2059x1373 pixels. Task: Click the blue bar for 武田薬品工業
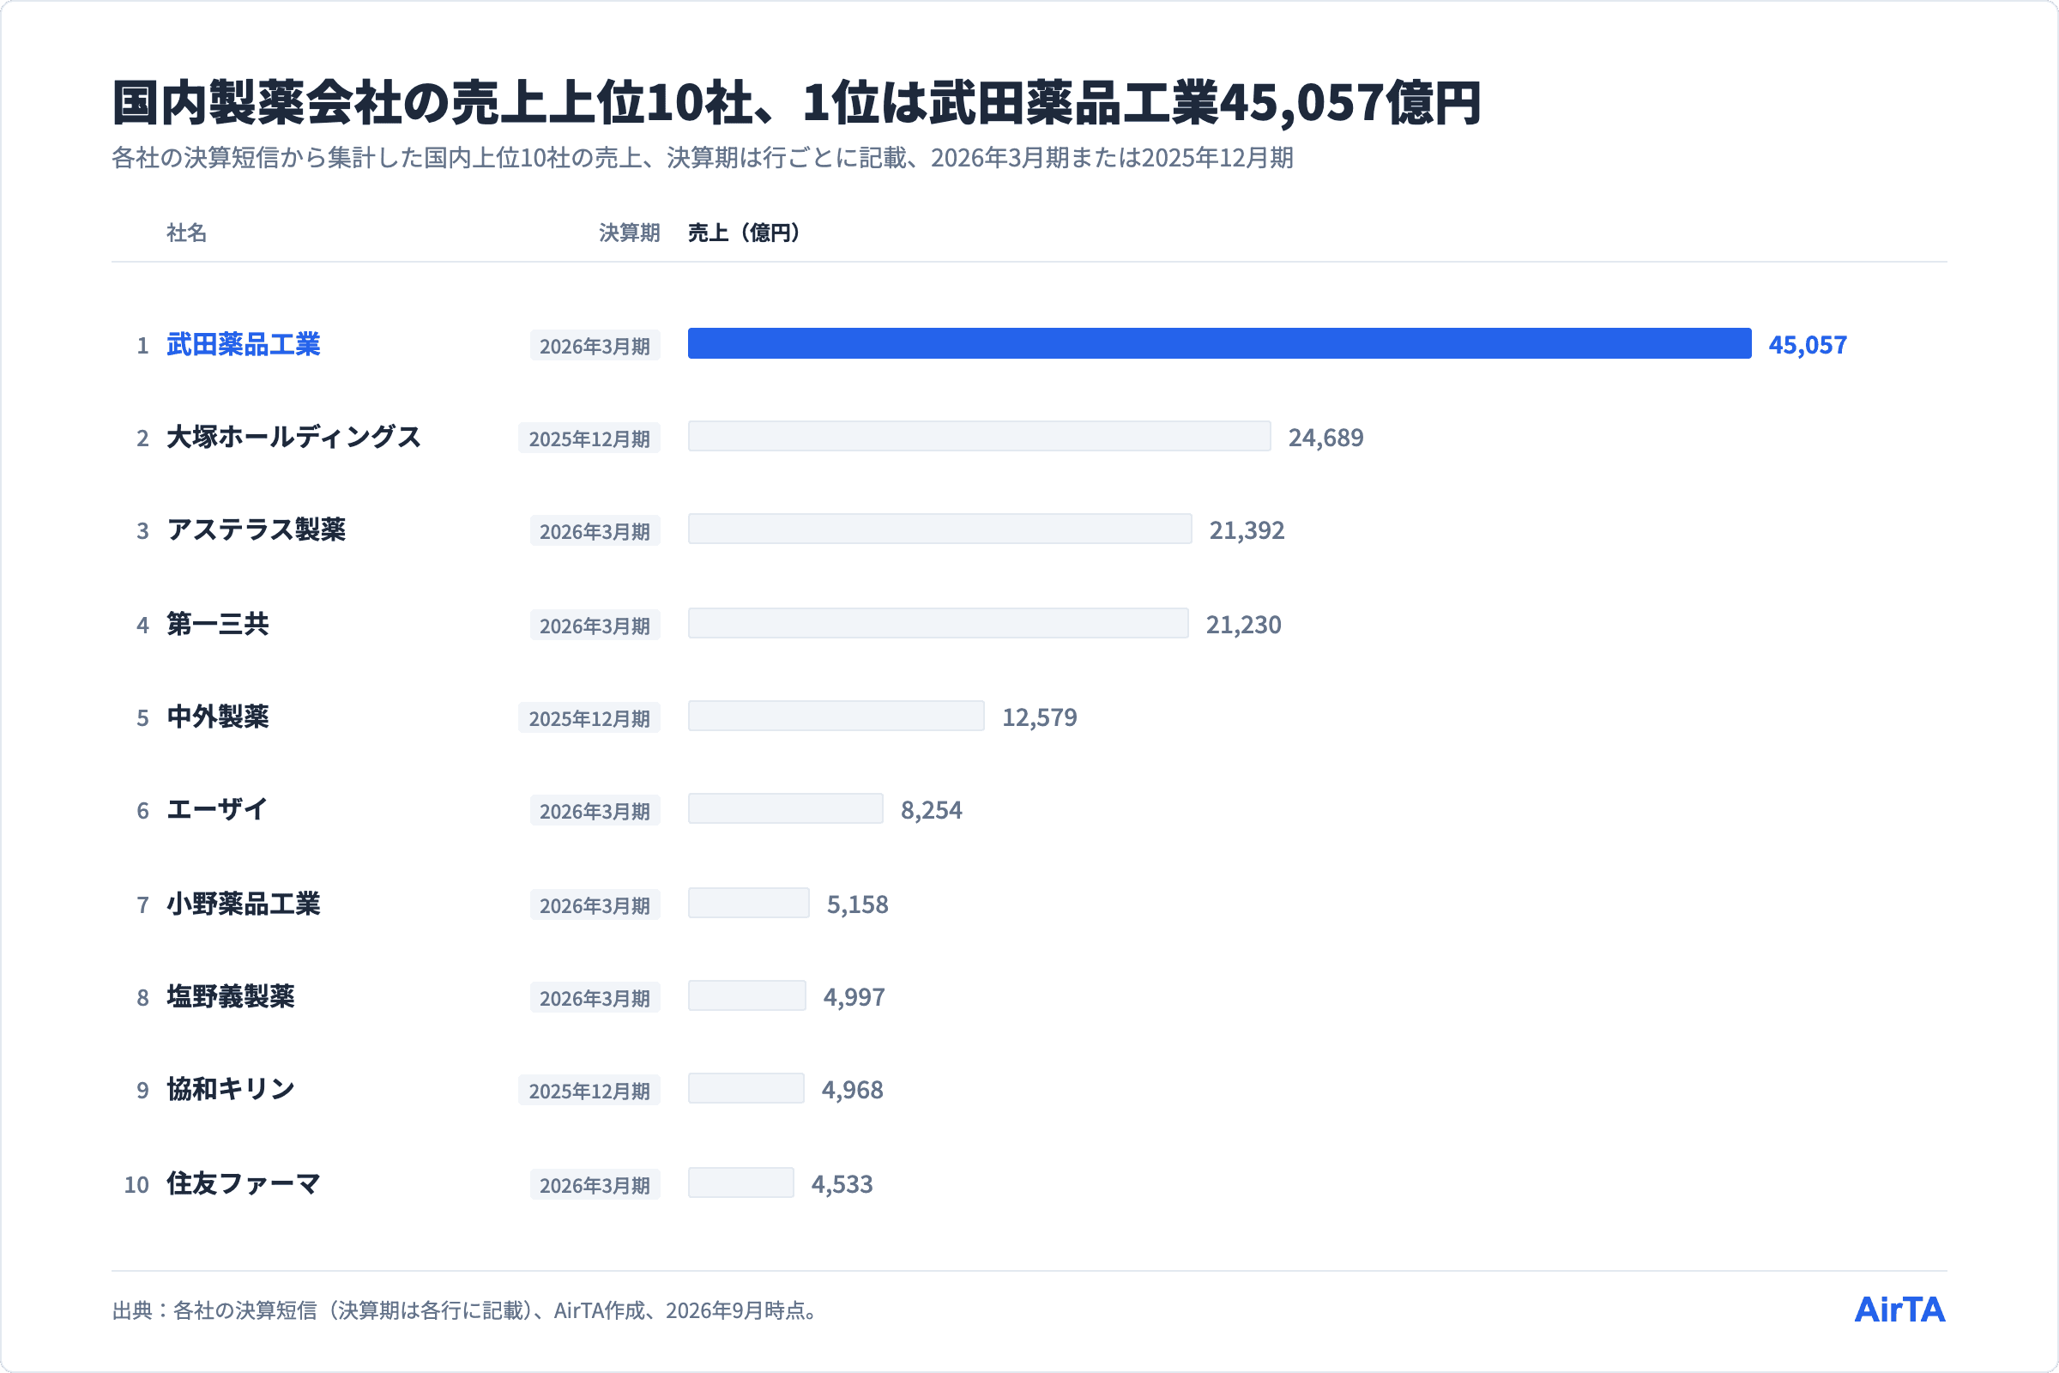click(x=1219, y=343)
